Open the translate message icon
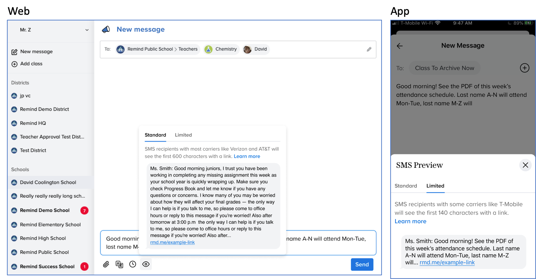 click(x=119, y=264)
